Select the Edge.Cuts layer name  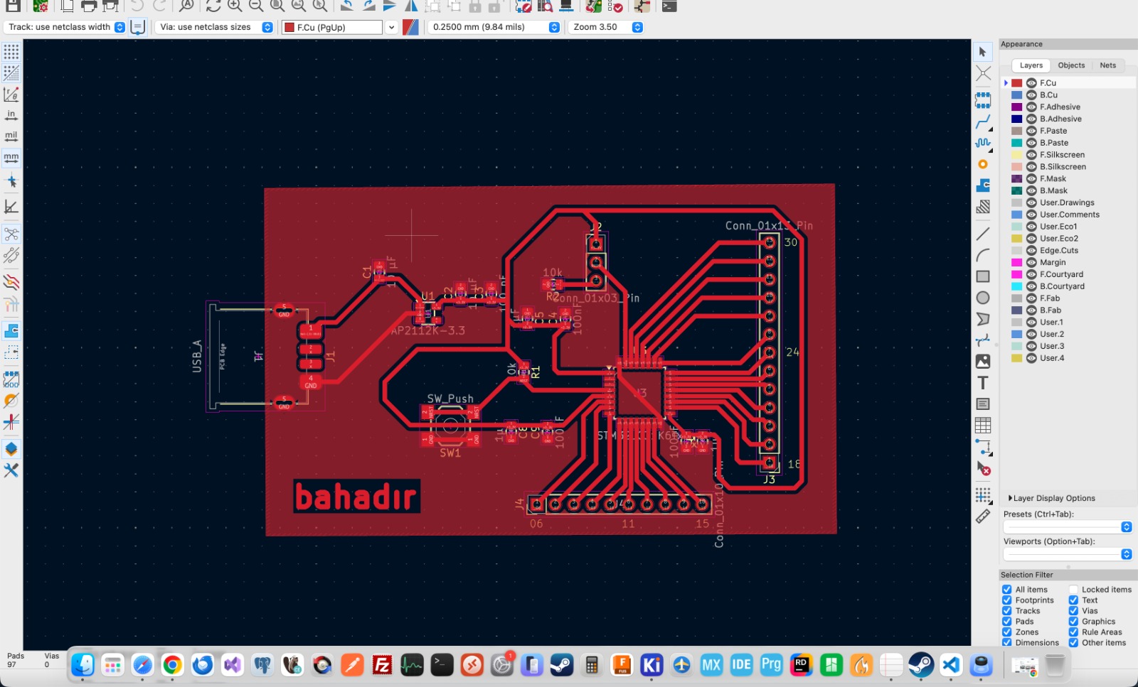pyautogui.click(x=1058, y=251)
